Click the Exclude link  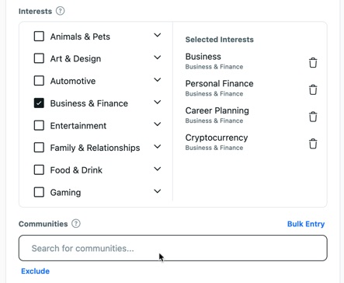[36, 271]
